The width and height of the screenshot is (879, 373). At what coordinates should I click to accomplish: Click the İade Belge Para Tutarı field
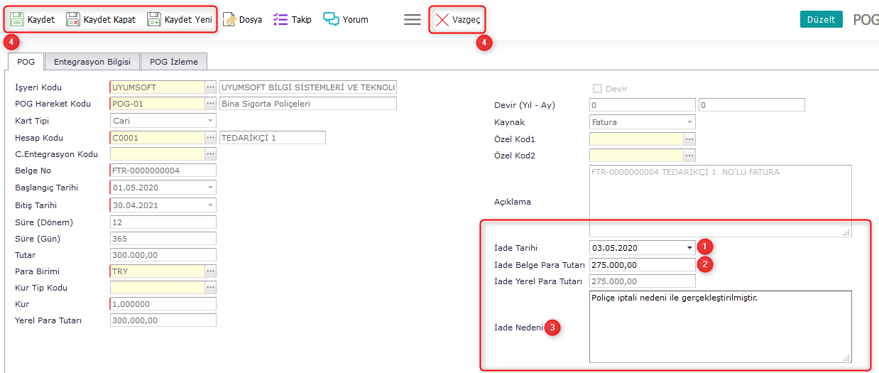tap(642, 265)
